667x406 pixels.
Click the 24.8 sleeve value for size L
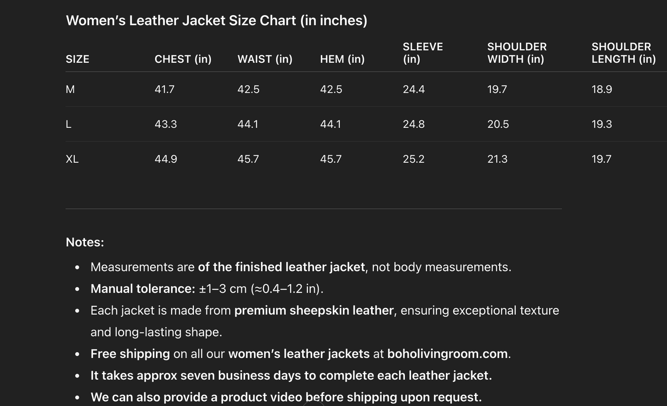point(414,124)
